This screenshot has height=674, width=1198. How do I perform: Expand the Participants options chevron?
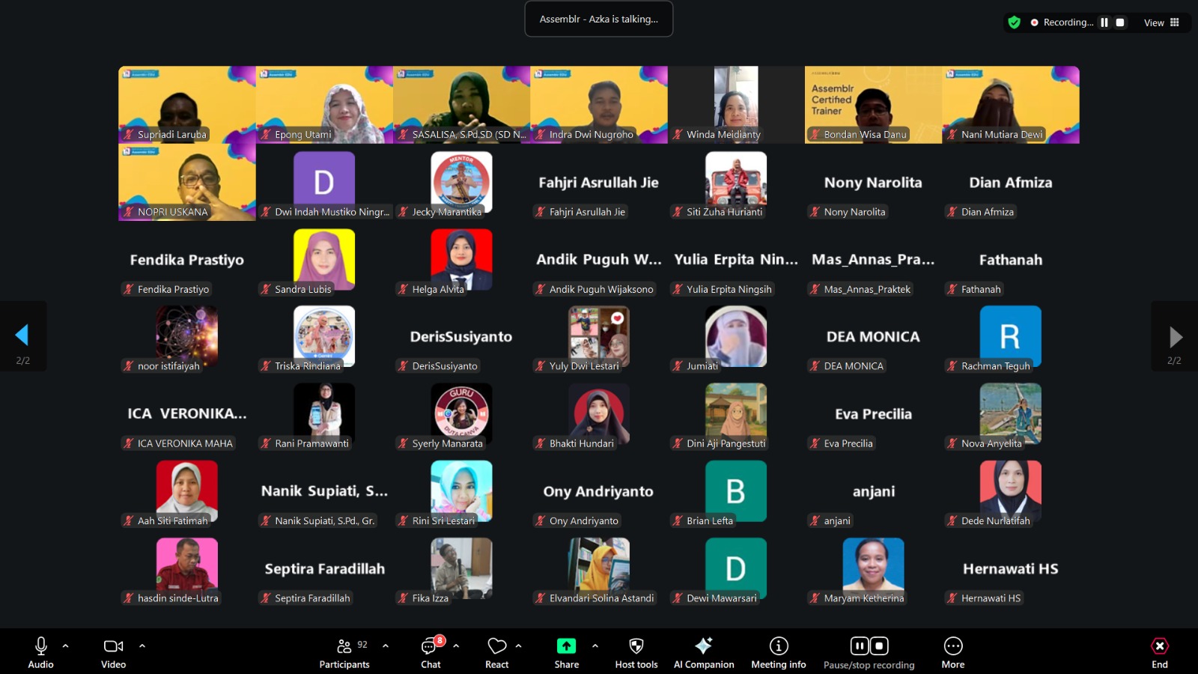point(386,646)
